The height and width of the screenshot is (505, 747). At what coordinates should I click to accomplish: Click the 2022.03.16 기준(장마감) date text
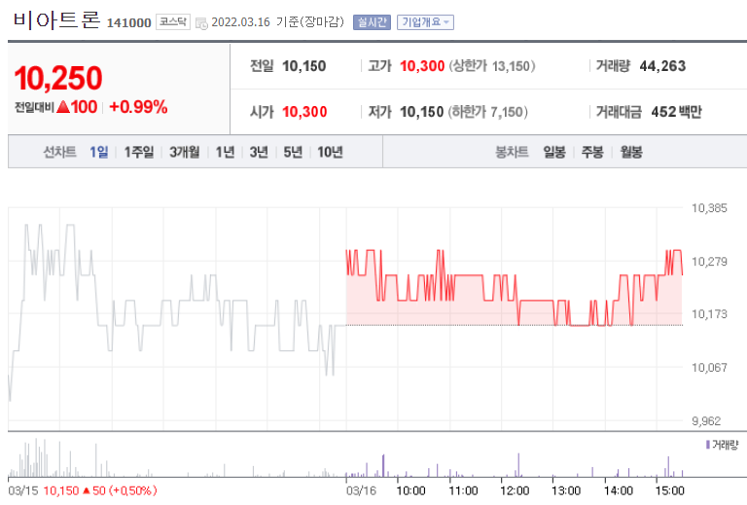278,22
